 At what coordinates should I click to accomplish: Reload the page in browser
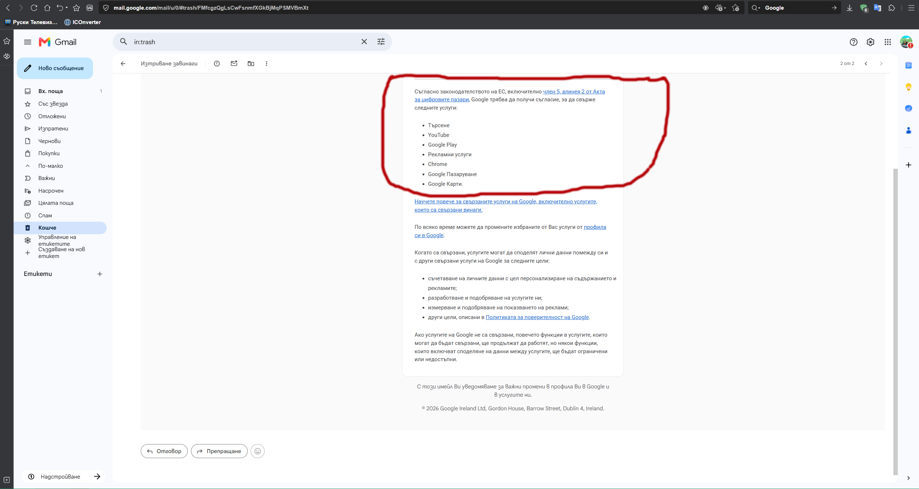click(34, 8)
